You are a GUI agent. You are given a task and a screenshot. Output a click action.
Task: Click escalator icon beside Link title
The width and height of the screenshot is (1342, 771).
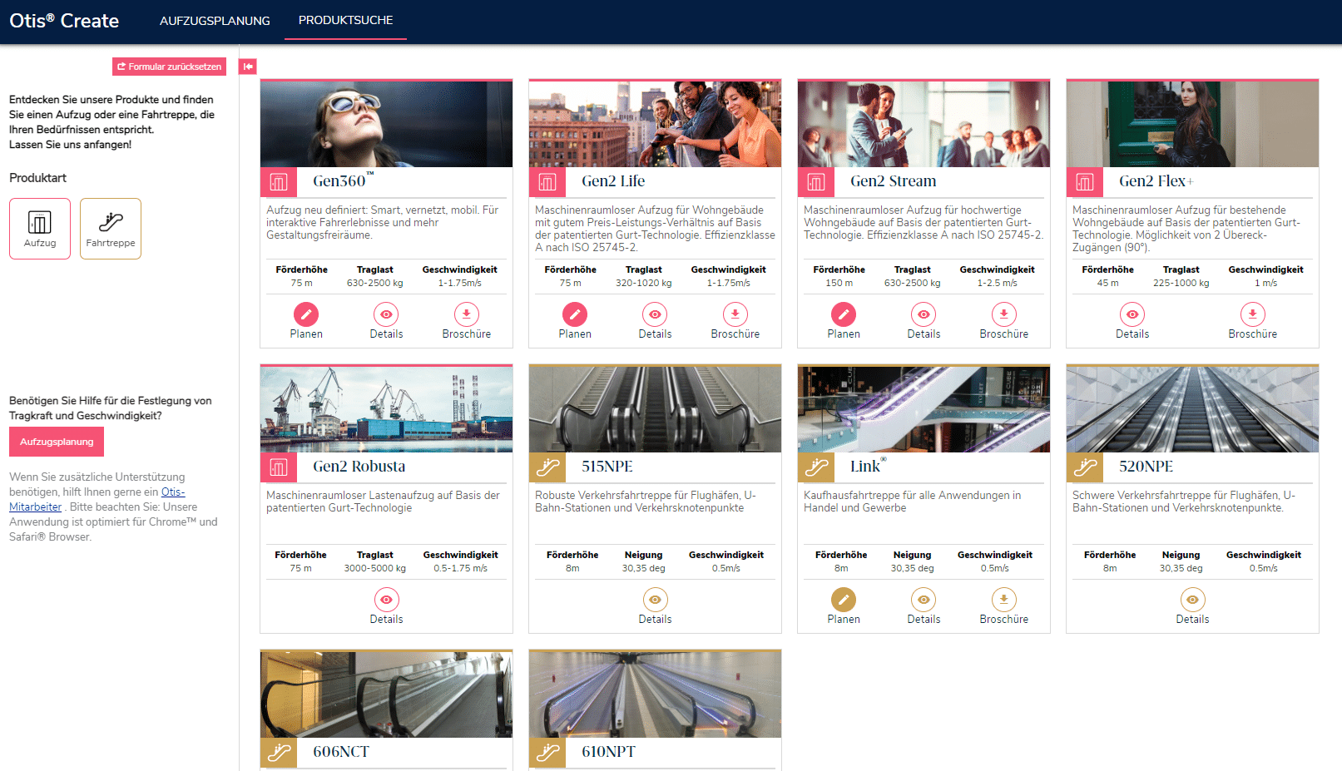816,467
